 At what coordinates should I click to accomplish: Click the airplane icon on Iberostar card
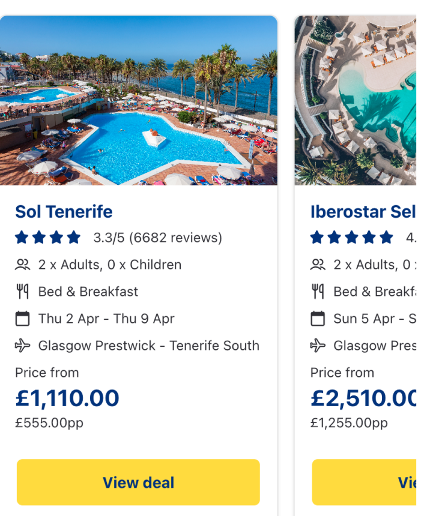(x=318, y=346)
